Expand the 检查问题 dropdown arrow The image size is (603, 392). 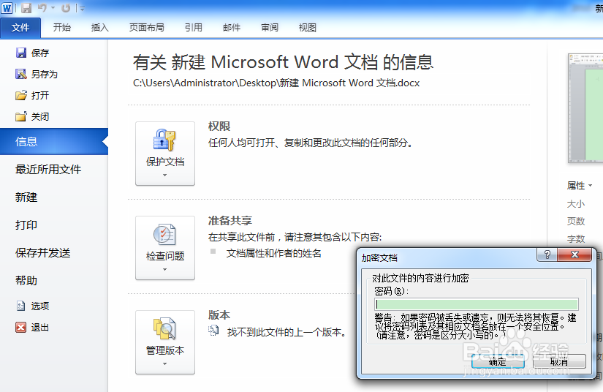coord(165,269)
